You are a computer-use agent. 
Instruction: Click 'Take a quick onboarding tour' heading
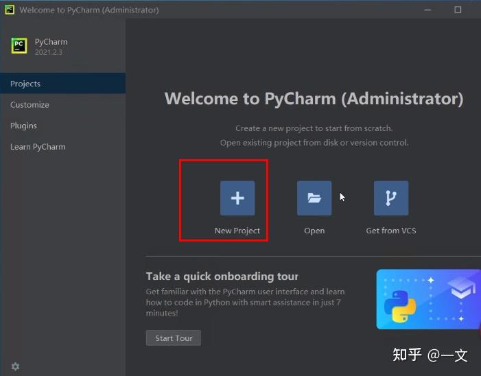222,277
